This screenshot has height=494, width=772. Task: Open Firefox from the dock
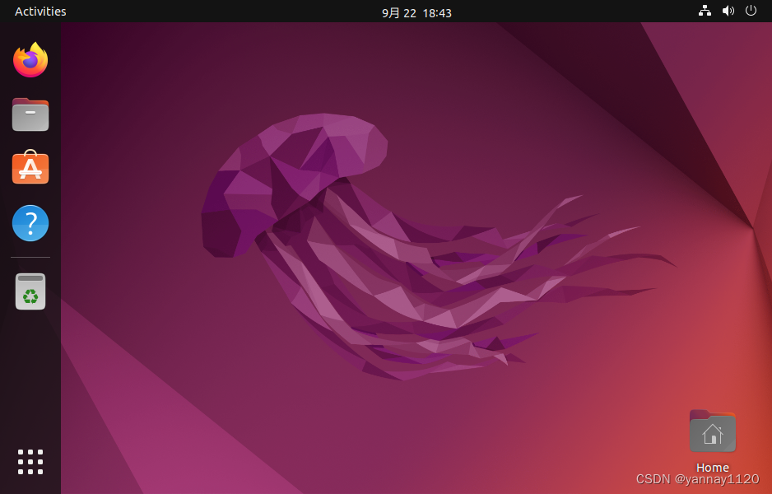click(30, 59)
